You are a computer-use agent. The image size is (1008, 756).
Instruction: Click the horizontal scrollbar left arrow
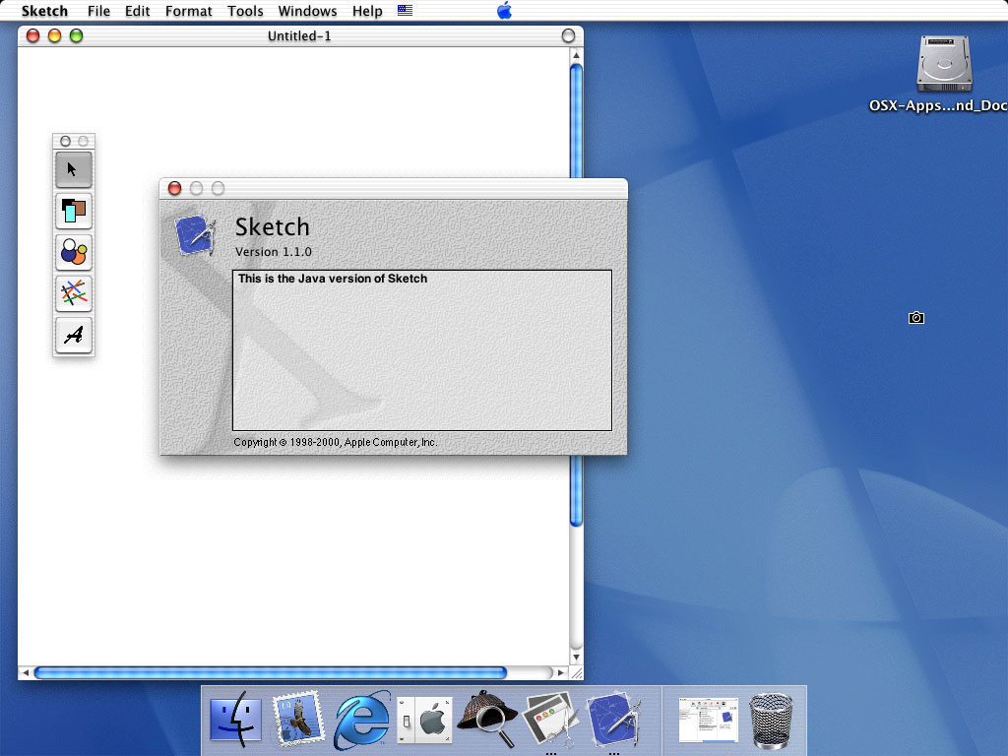coord(25,672)
